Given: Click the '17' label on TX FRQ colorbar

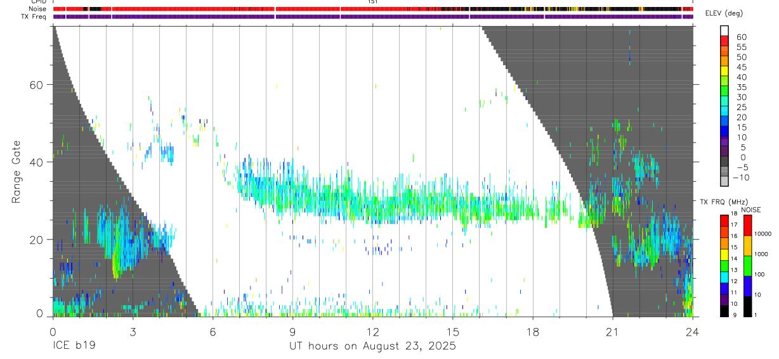Looking at the screenshot, I should click(x=734, y=225).
